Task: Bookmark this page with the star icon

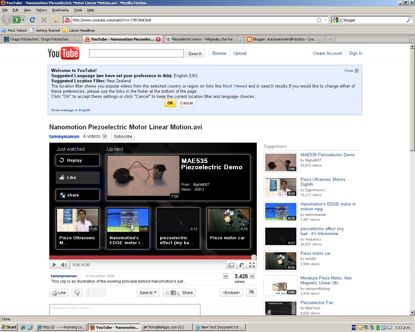Action: point(319,20)
